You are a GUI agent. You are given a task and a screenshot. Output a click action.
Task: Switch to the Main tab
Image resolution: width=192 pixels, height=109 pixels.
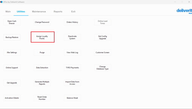click(8, 11)
